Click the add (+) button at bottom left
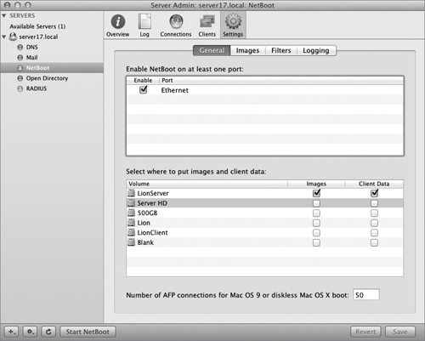The width and height of the screenshot is (425, 341). (12, 332)
